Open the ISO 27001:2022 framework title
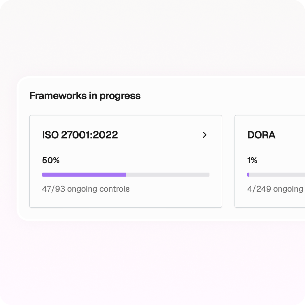 click(x=80, y=135)
